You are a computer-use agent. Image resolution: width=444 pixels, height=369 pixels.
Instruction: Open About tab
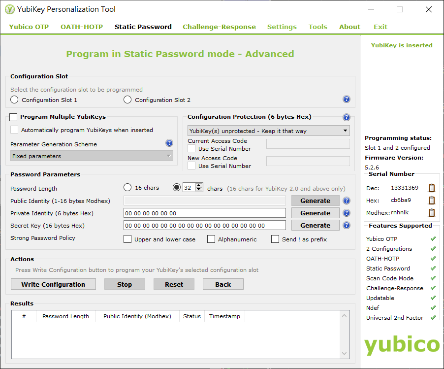(x=349, y=27)
